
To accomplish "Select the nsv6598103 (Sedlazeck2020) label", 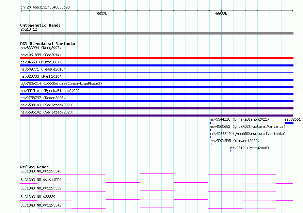I will (x=47, y=105).
